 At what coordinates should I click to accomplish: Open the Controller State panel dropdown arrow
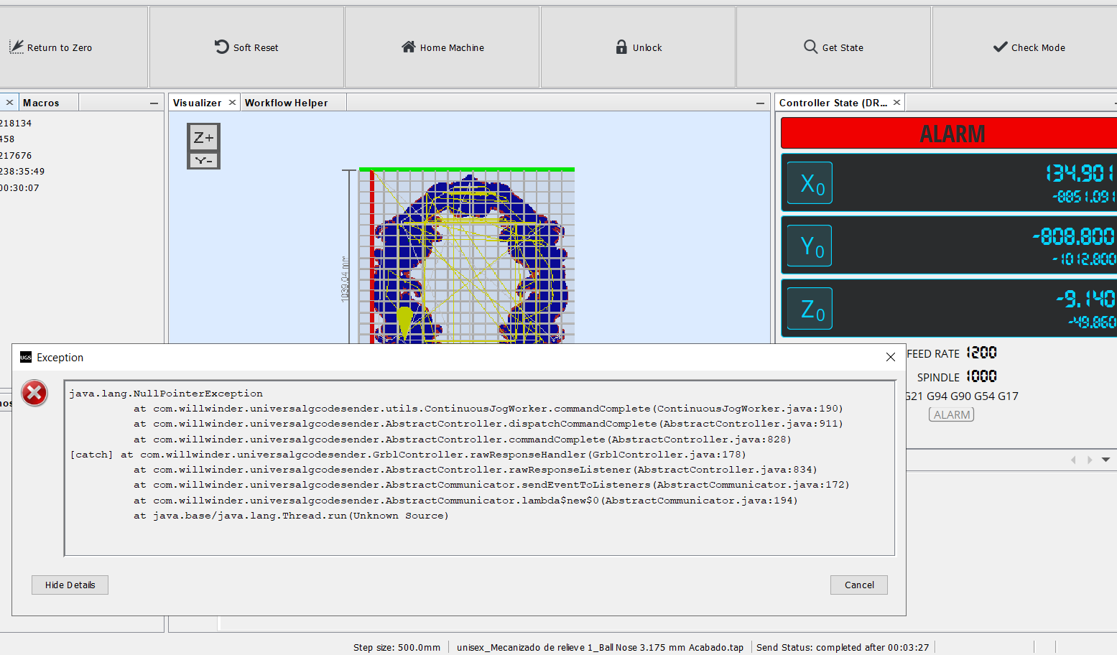[x=1106, y=460]
